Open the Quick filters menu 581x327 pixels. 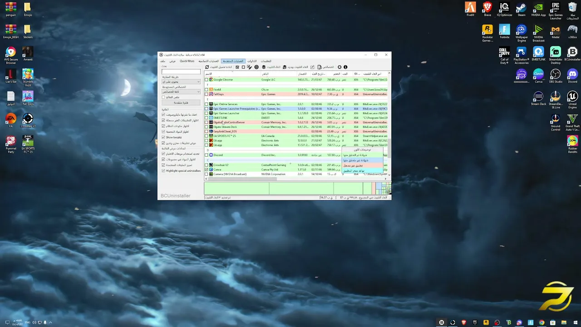[x=187, y=61]
